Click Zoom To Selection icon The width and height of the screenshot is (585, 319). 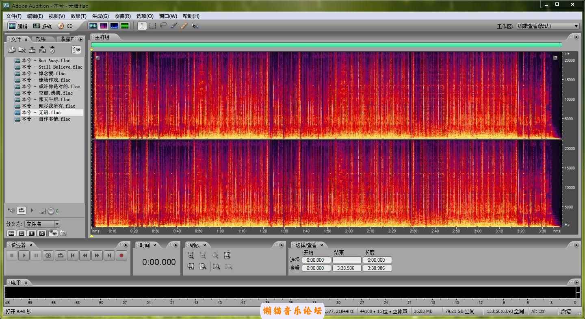227,256
